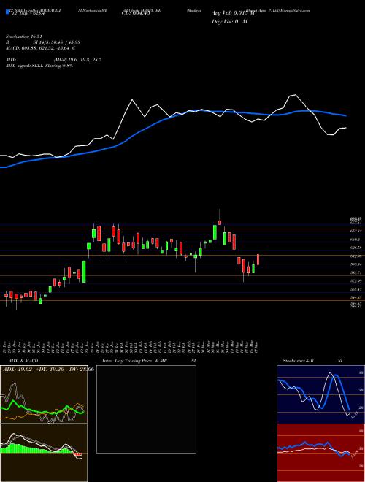Click the right end of the blue SMA line

346,116
